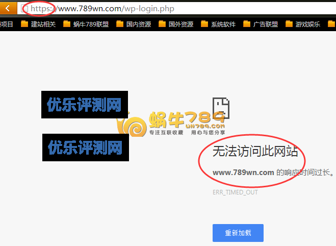
Task: Open the 国外资源 bookmarks folder
Action: coord(176,24)
